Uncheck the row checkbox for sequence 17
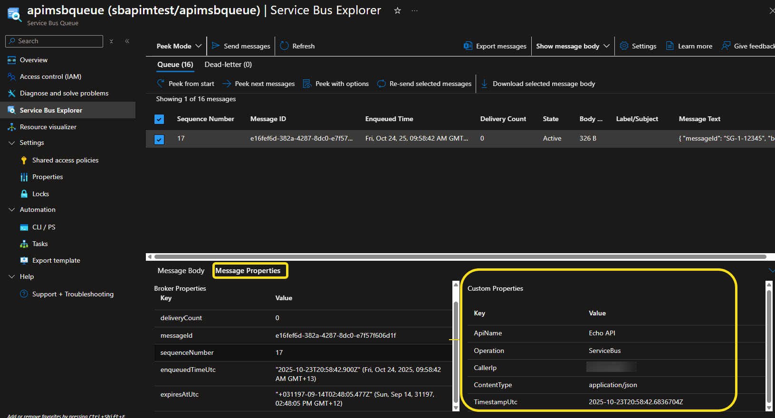Image resolution: width=775 pixels, height=418 pixels. click(x=159, y=139)
